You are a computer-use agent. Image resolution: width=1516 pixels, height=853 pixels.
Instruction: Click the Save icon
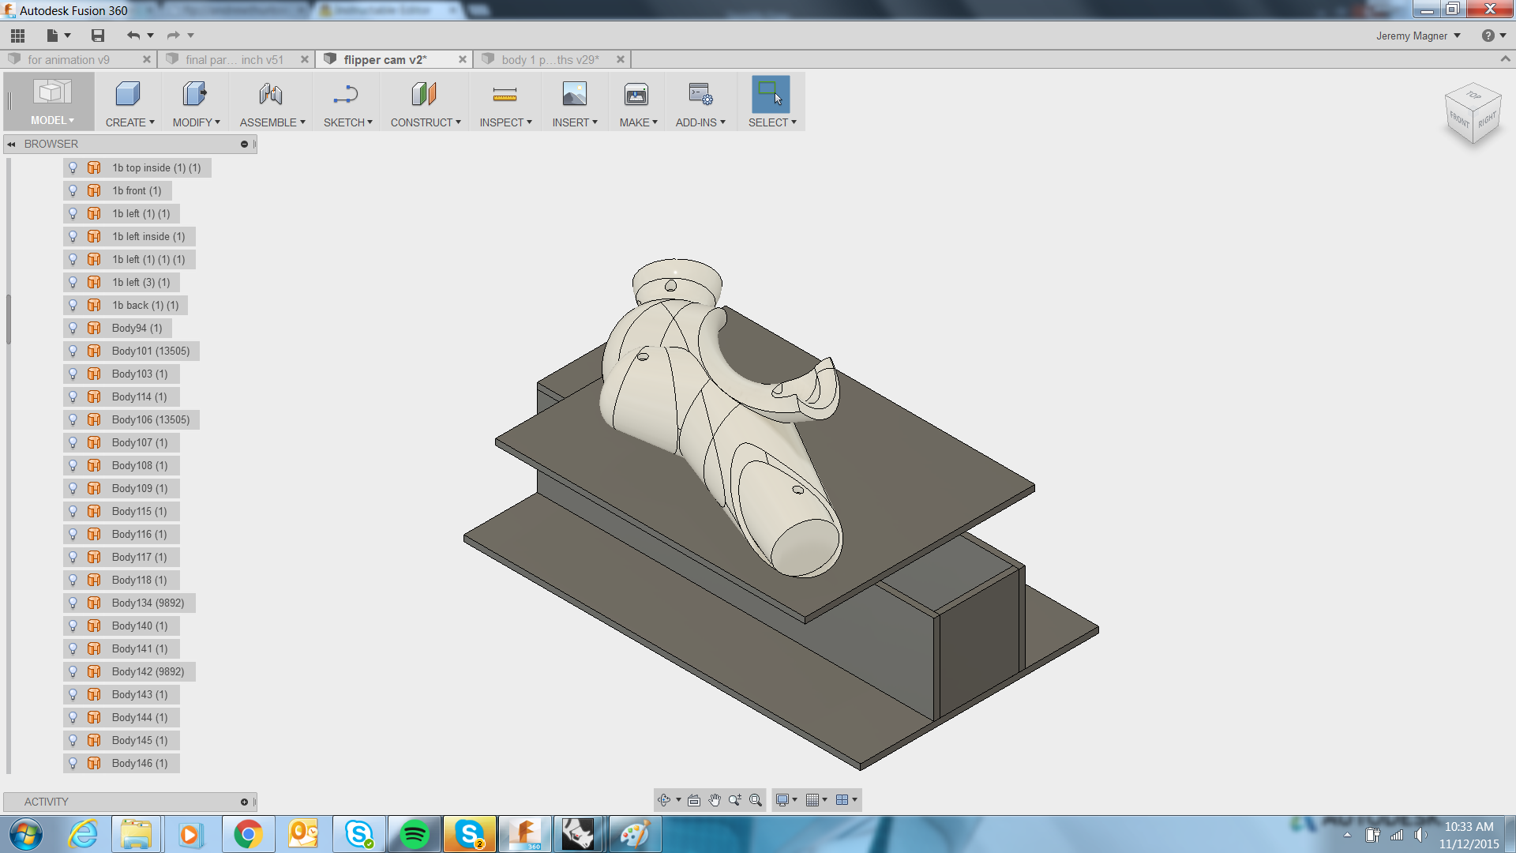(98, 36)
